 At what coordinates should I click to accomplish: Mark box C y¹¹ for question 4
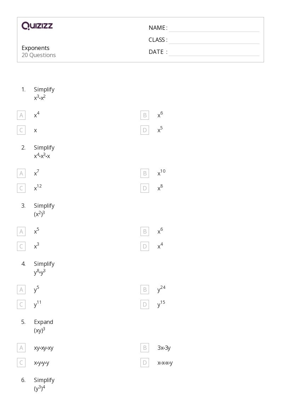[21, 304]
